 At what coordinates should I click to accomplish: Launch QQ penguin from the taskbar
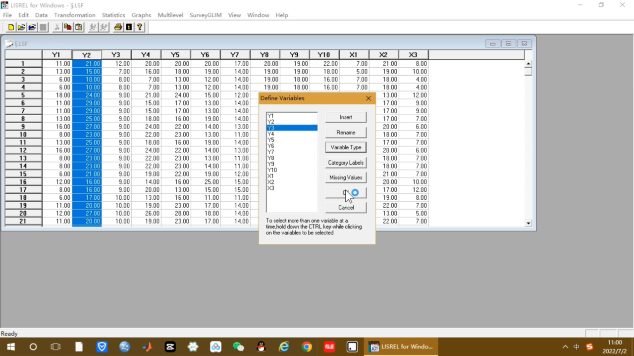click(261, 347)
